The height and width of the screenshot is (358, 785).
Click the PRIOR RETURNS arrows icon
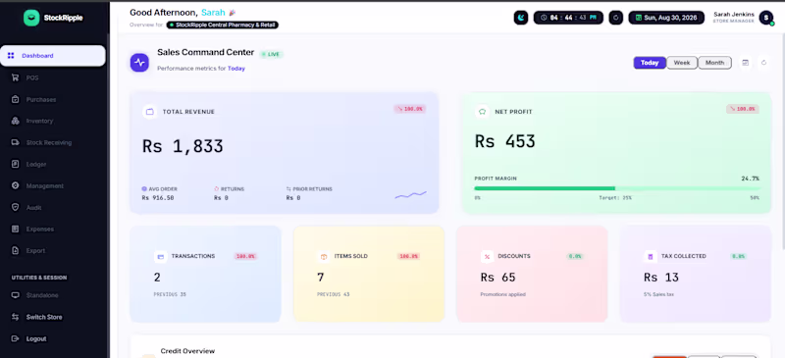click(288, 189)
